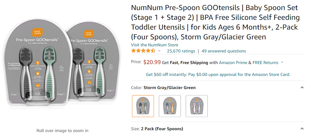Screen dimensions: 311x136
Task: Open the rating breakdown chevron beside stars
Action: pos(159,51)
